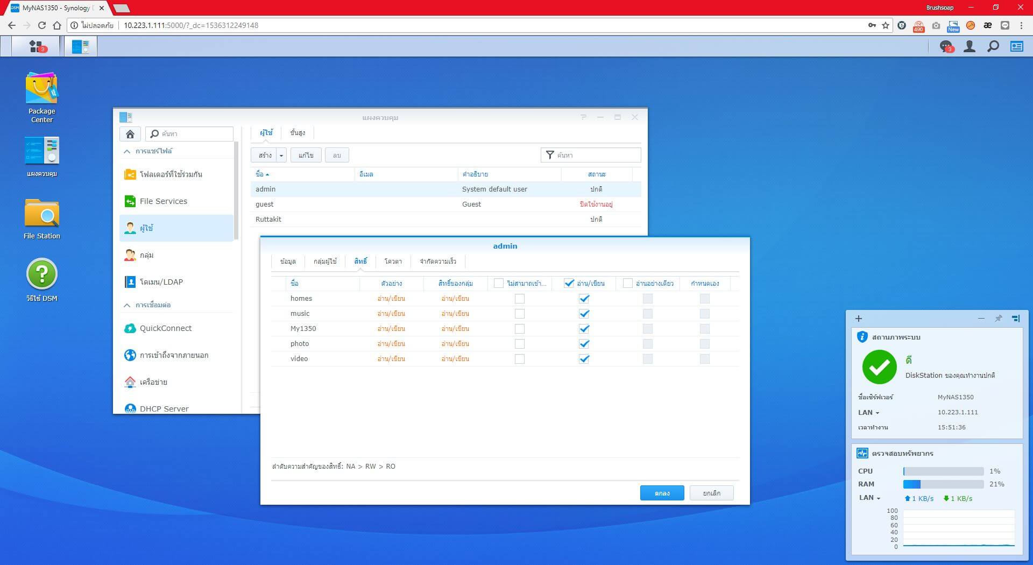Switch to the Quota tab

point(393,262)
